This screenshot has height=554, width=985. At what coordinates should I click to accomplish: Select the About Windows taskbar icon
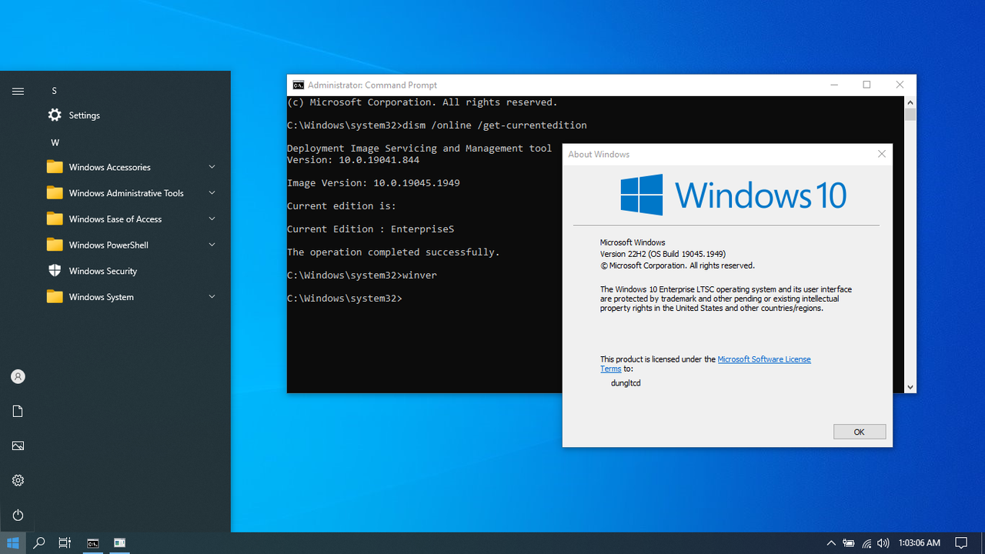coord(119,543)
